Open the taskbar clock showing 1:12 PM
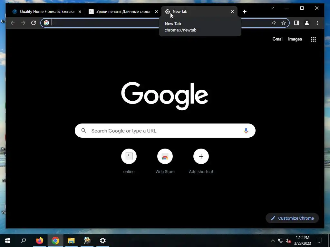The height and width of the screenshot is (247, 330). [x=302, y=241]
